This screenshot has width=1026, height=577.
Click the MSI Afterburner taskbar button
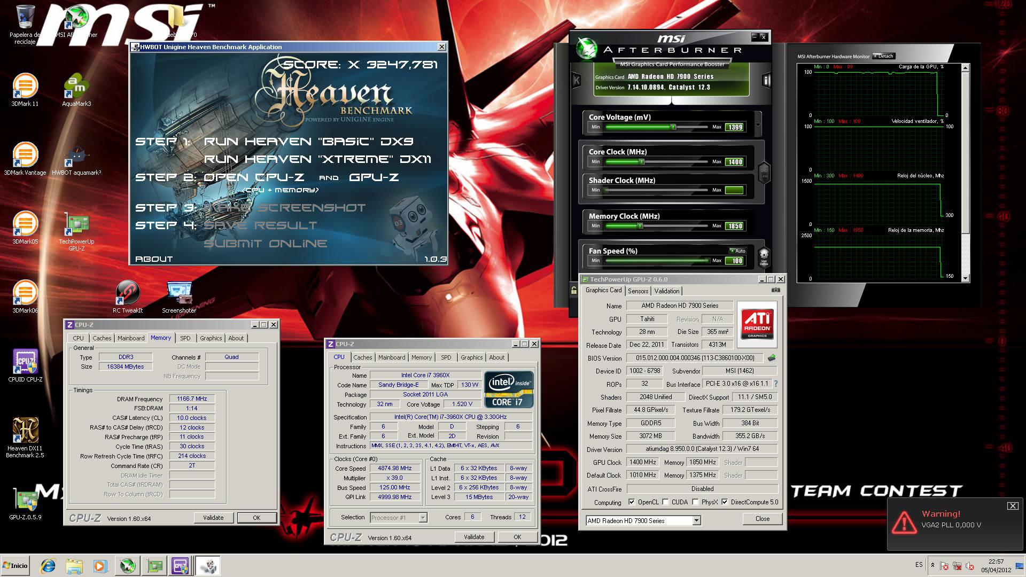coord(128,566)
